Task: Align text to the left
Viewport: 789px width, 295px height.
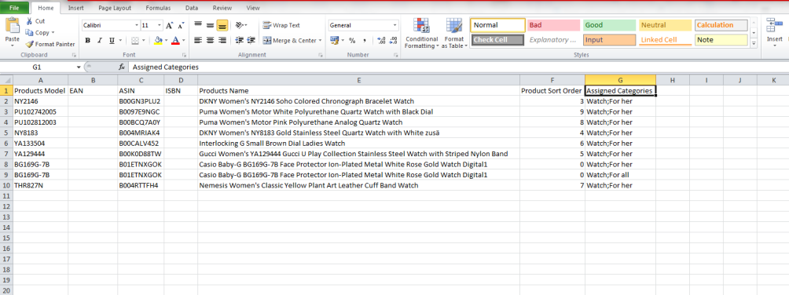Action: coord(198,41)
